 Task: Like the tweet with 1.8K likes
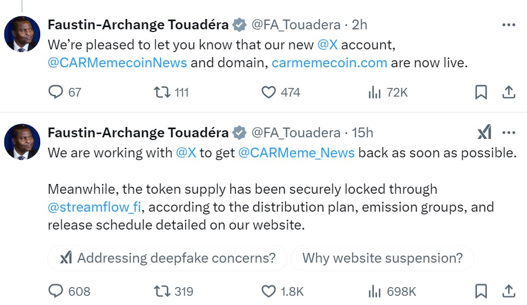pyautogui.click(x=269, y=291)
